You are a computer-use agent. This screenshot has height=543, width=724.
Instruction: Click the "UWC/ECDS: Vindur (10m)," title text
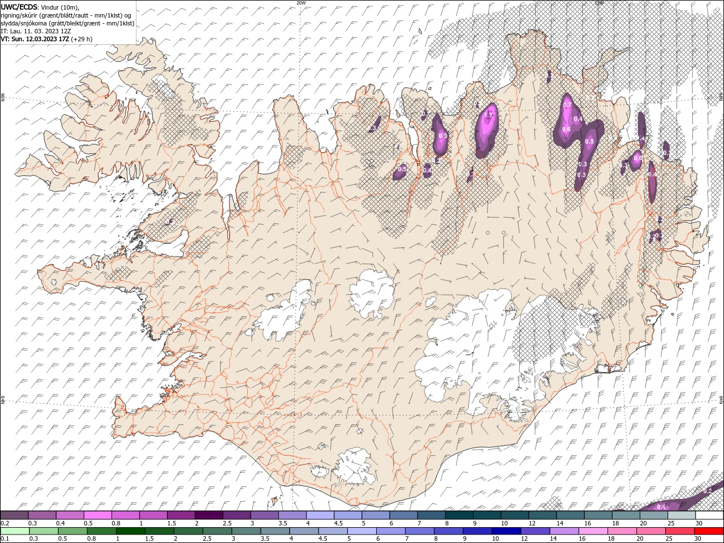[40, 7]
